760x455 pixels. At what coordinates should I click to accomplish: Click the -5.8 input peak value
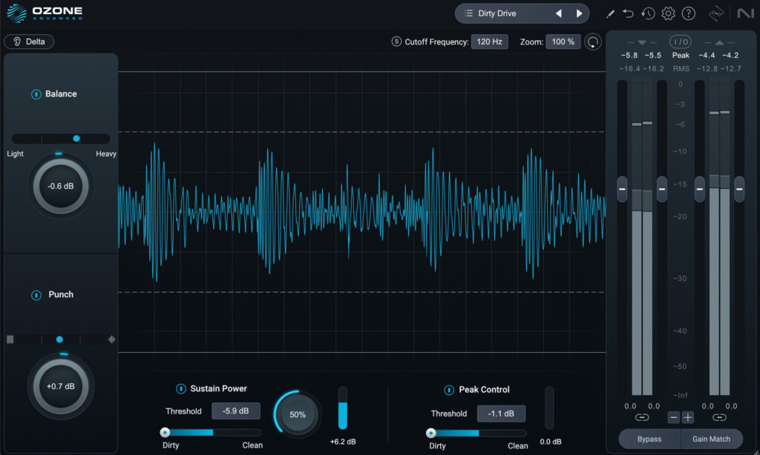click(629, 55)
